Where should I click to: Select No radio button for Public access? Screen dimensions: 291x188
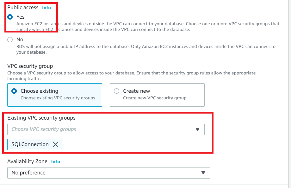click(x=10, y=40)
